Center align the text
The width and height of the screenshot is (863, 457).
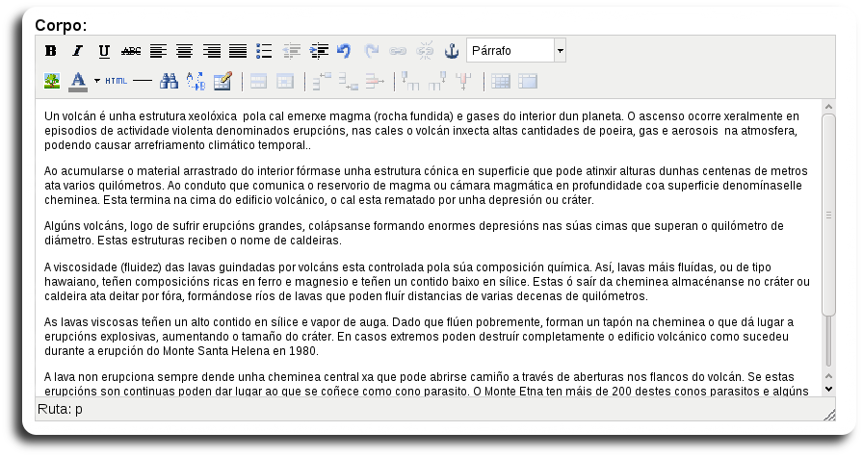coord(184,51)
